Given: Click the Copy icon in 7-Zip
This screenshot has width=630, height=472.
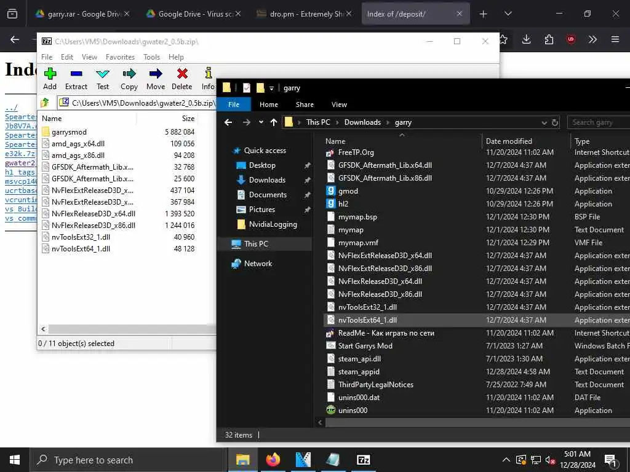Looking at the screenshot, I should pos(129,74).
